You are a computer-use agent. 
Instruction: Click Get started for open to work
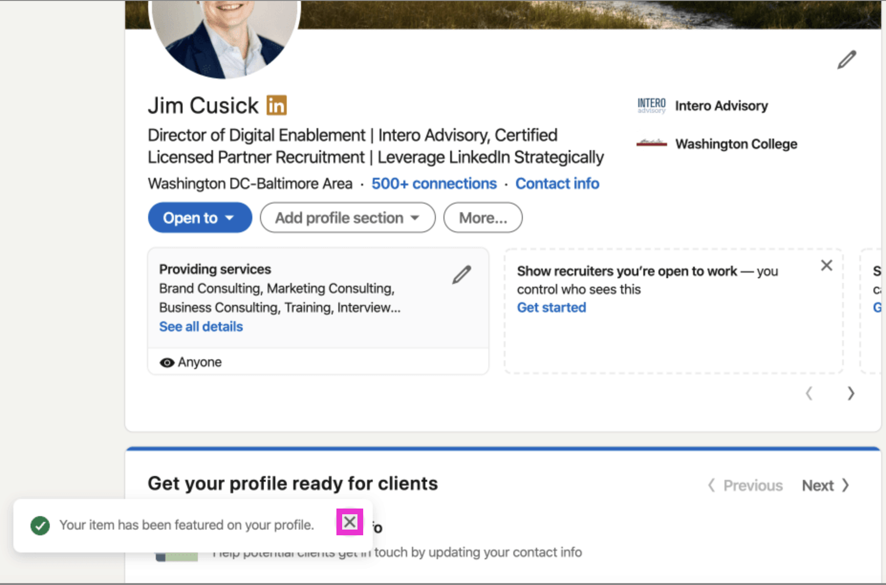(551, 307)
